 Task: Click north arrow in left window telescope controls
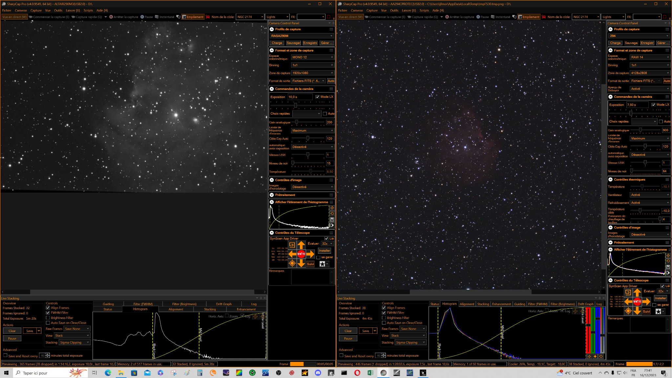coord(301,245)
